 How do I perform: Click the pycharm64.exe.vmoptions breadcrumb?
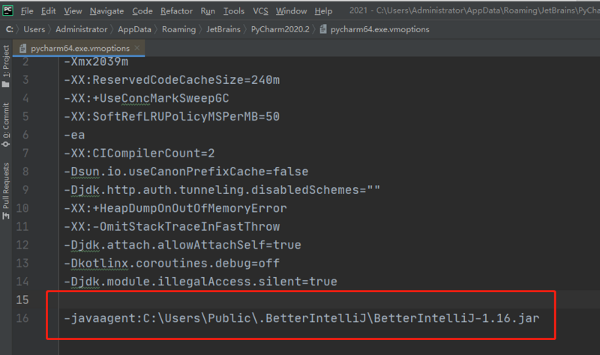click(379, 29)
